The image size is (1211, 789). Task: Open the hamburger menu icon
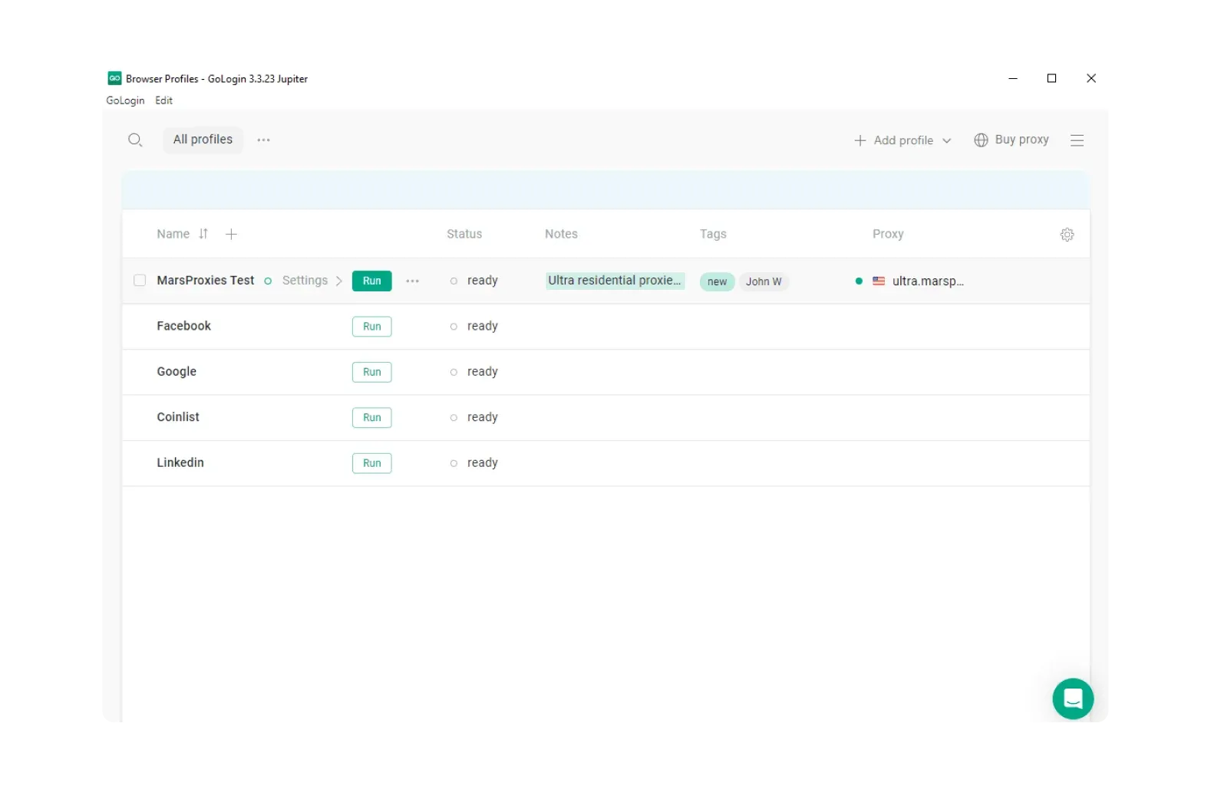coord(1077,140)
